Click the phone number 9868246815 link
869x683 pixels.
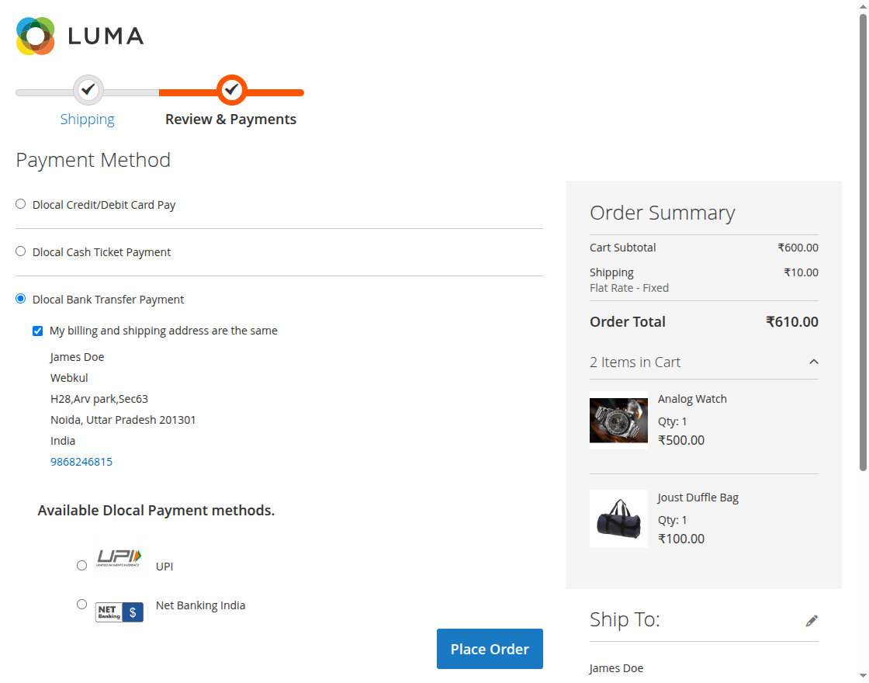point(81,462)
